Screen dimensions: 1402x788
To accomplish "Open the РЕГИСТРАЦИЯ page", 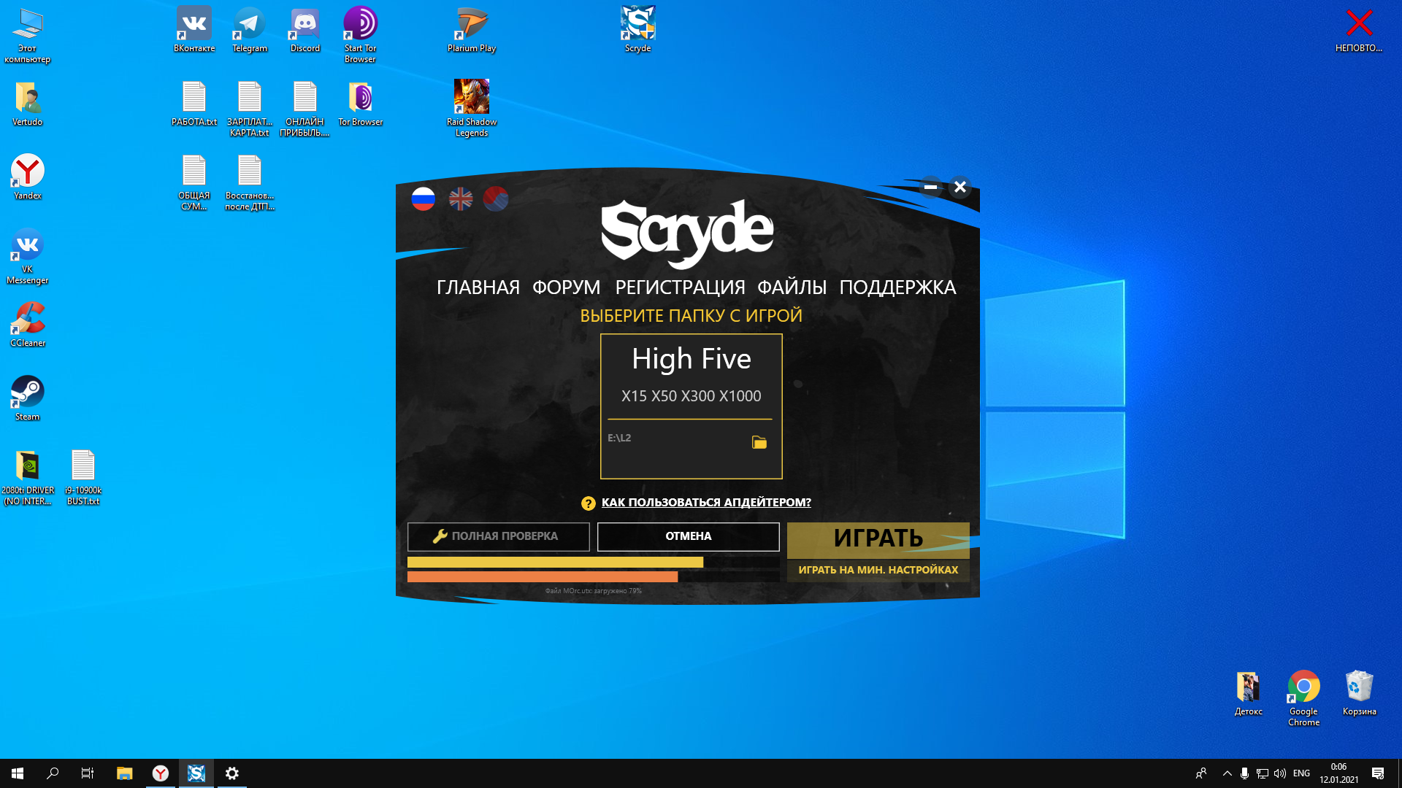I will tap(680, 287).
